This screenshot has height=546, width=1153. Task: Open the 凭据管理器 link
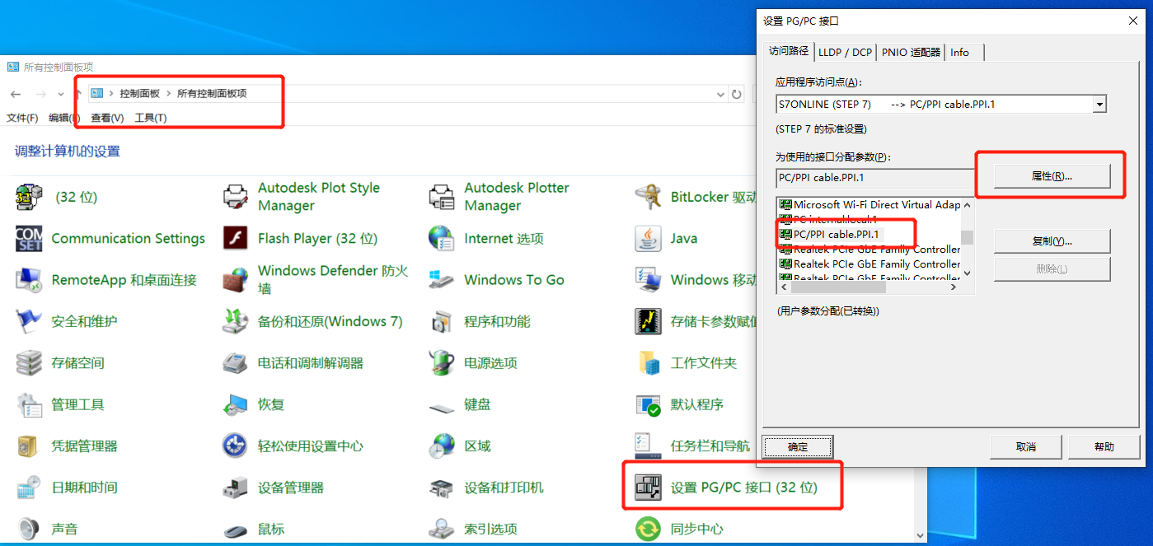tap(84, 446)
